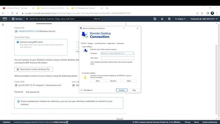The image size is (220, 124).
Task: Click Open saved connection button
Action: tap(129, 81)
